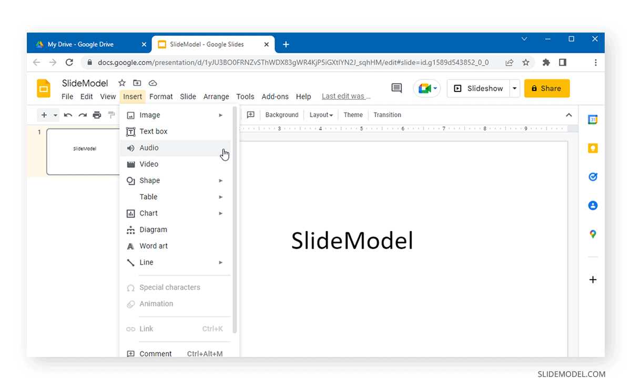Click the add comment toolbar icon
This screenshot has height=390, width=631.
(251, 115)
